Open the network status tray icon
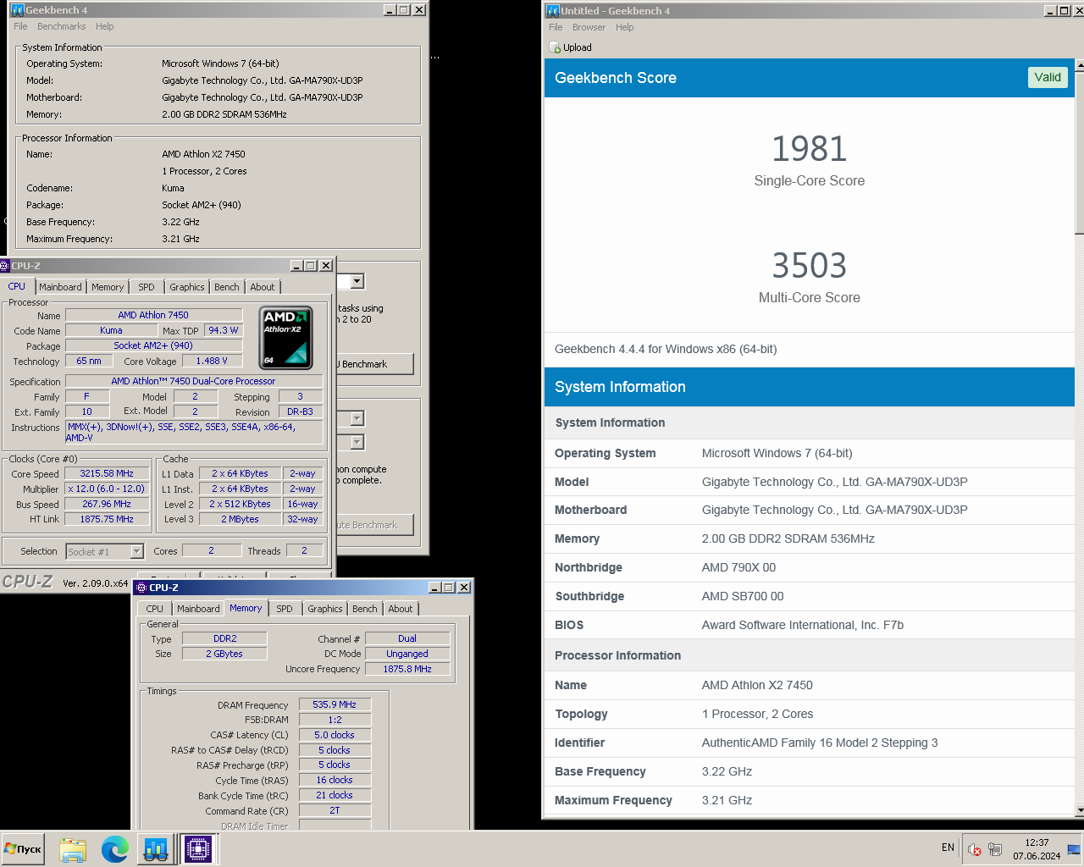Viewport: 1084px width, 867px height. (995, 849)
